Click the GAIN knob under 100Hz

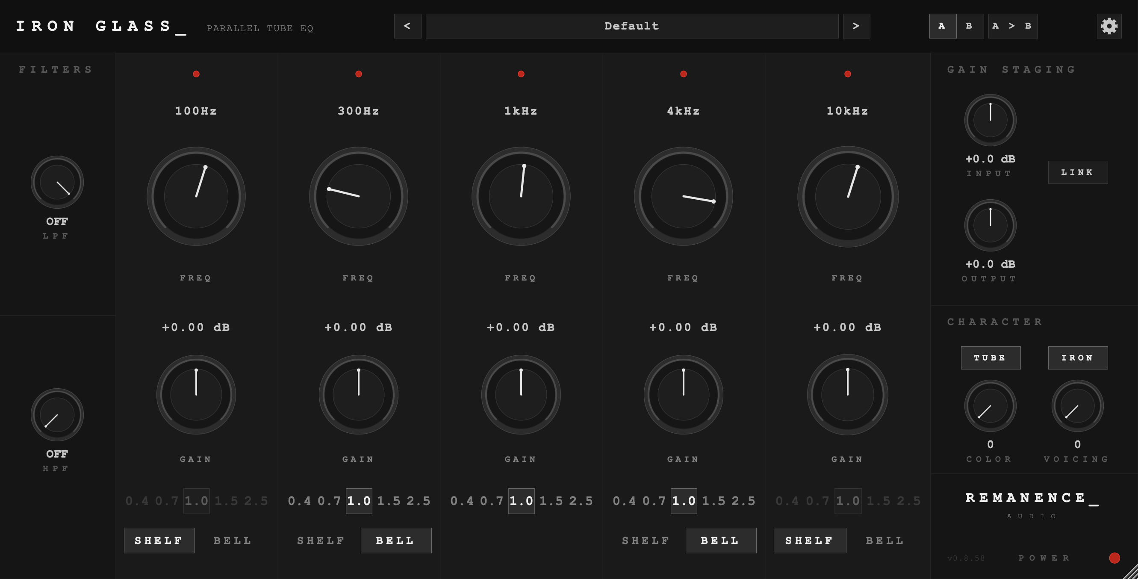196,394
